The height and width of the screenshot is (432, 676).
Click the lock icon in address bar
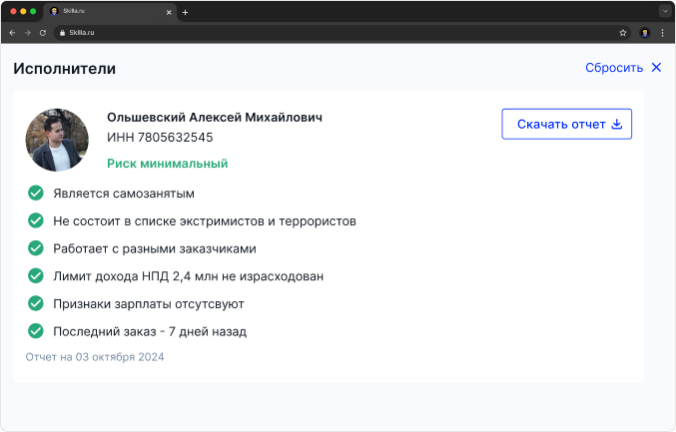click(x=63, y=33)
